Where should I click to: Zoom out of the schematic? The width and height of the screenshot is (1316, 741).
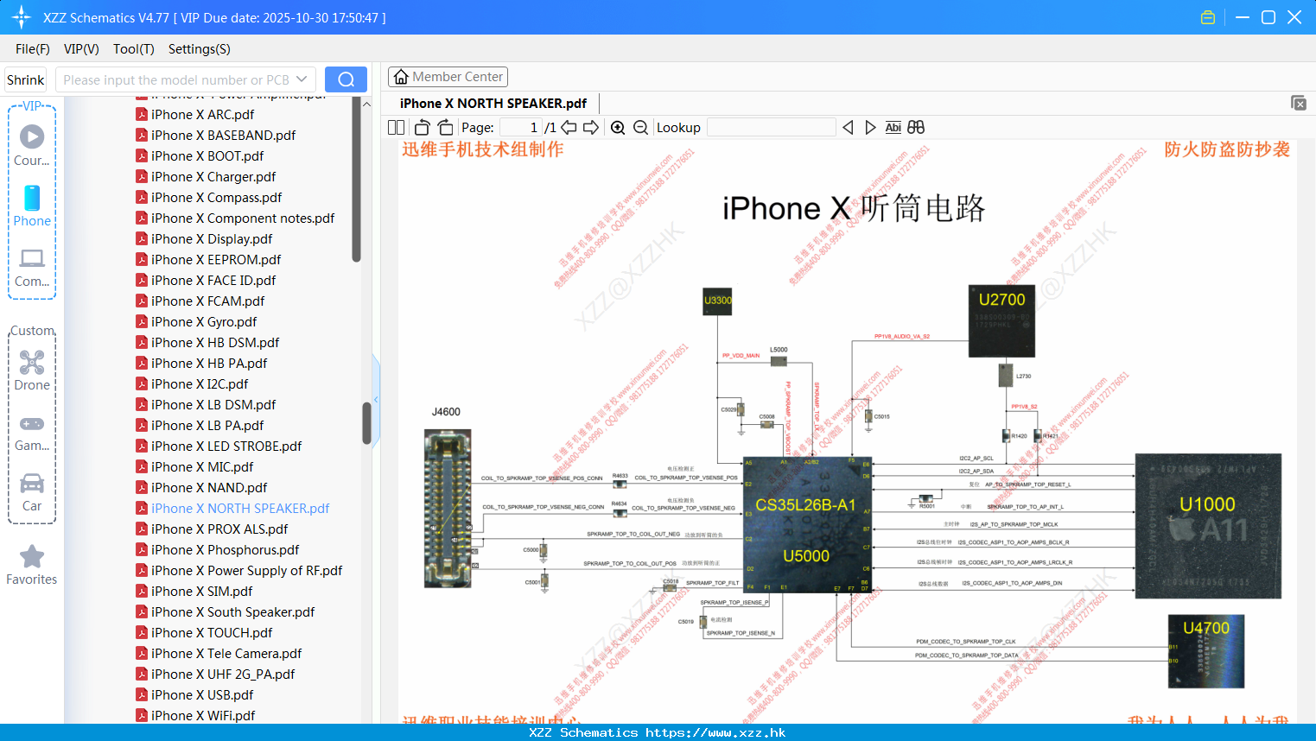point(640,127)
